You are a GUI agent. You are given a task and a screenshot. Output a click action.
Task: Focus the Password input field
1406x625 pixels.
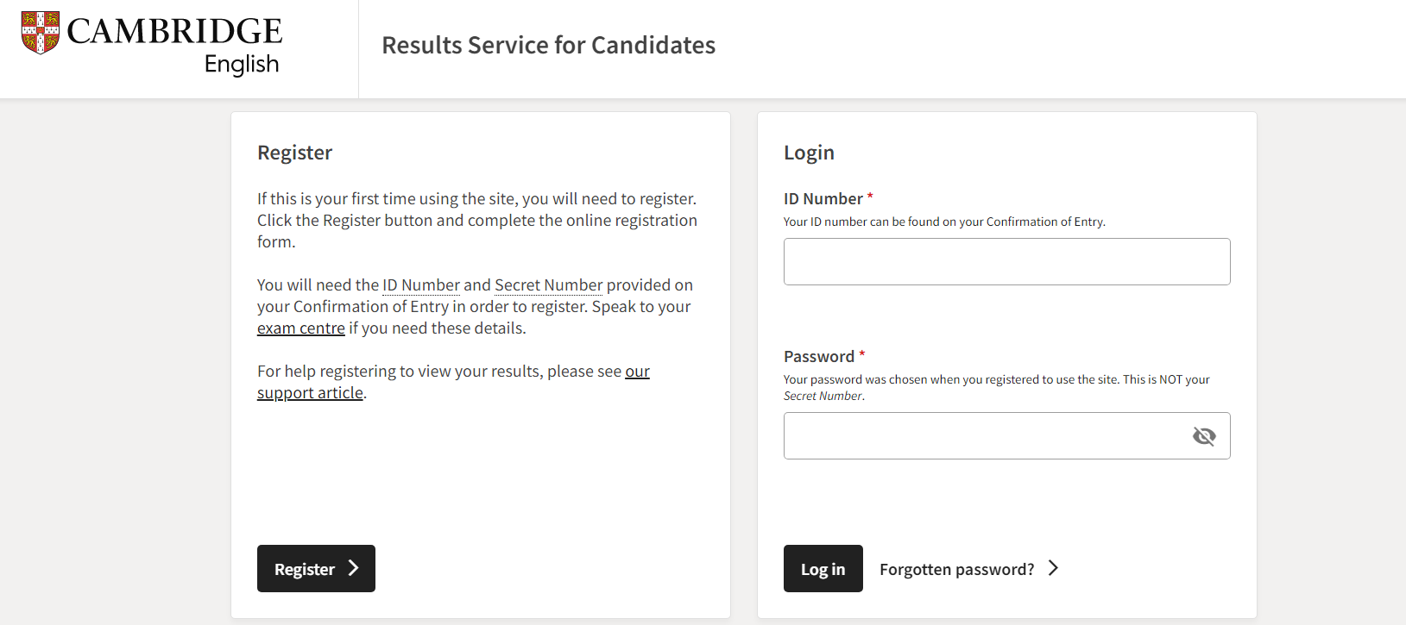pyautogui.click(x=984, y=436)
